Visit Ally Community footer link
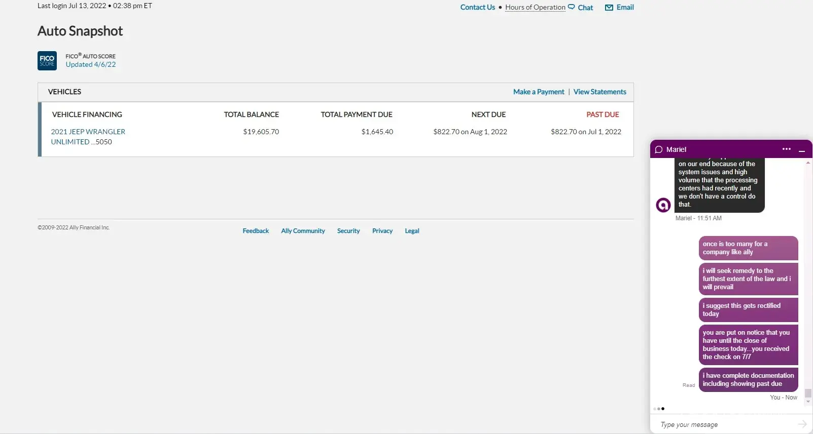 click(x=303, y=231)
